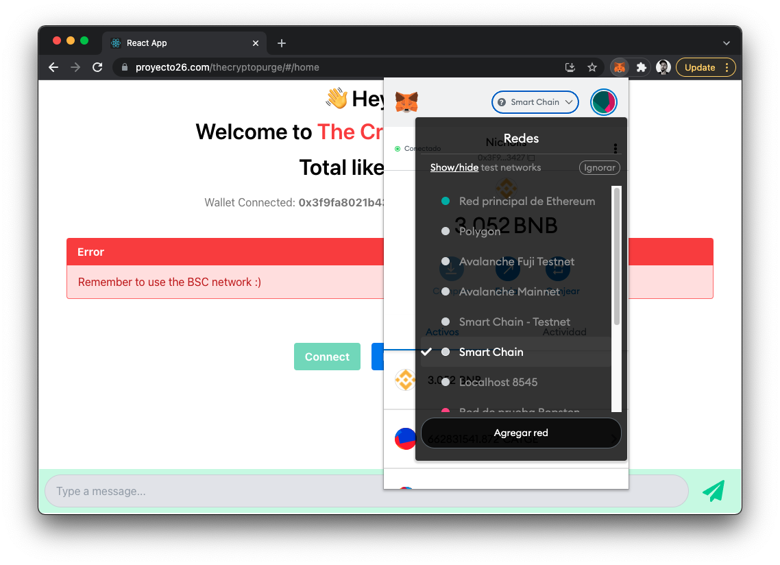This screenshot has width=780, height=565.
Task: Dismiss the notice with Ignorar button
Action: pyautogui.click(x=600, y=168)
